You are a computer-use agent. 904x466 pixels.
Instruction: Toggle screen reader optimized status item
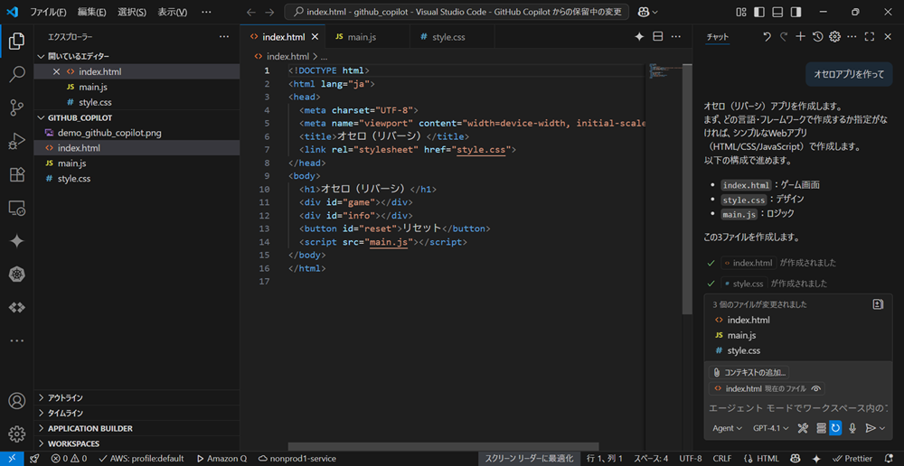(x=529, y=459)
